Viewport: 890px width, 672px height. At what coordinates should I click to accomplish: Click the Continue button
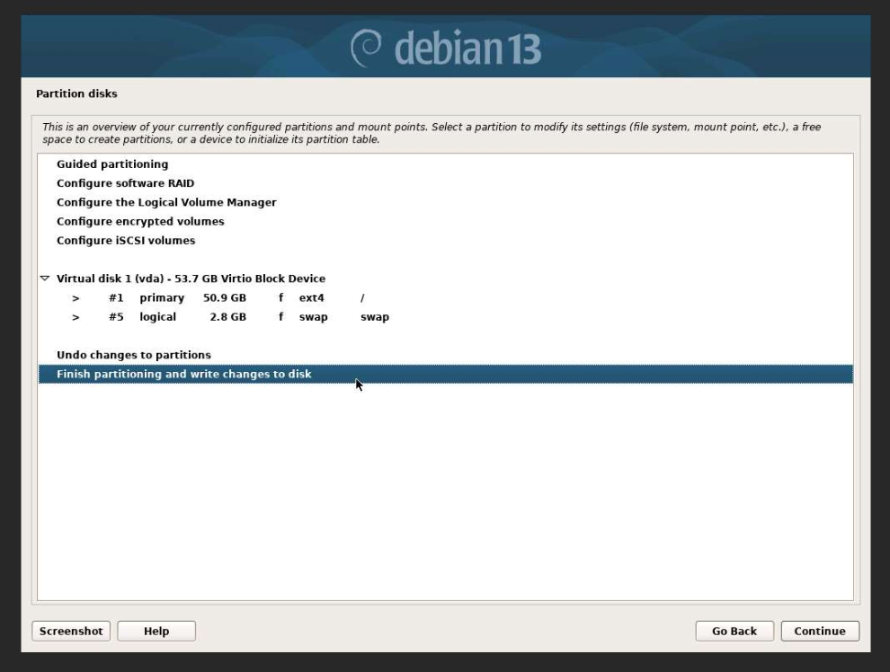pos(820,632)
